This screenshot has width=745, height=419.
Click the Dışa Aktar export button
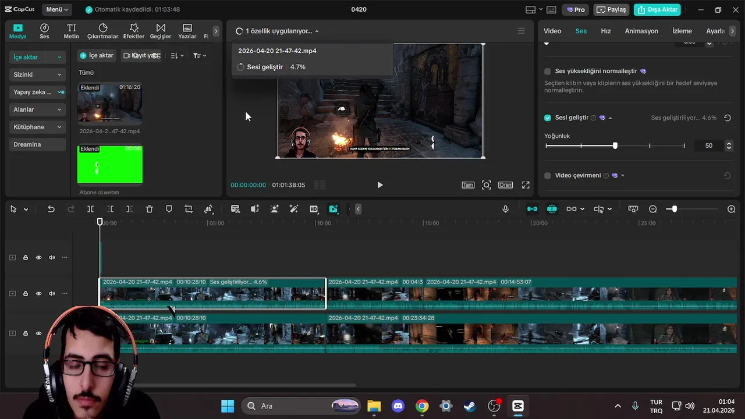click(657, 9)
